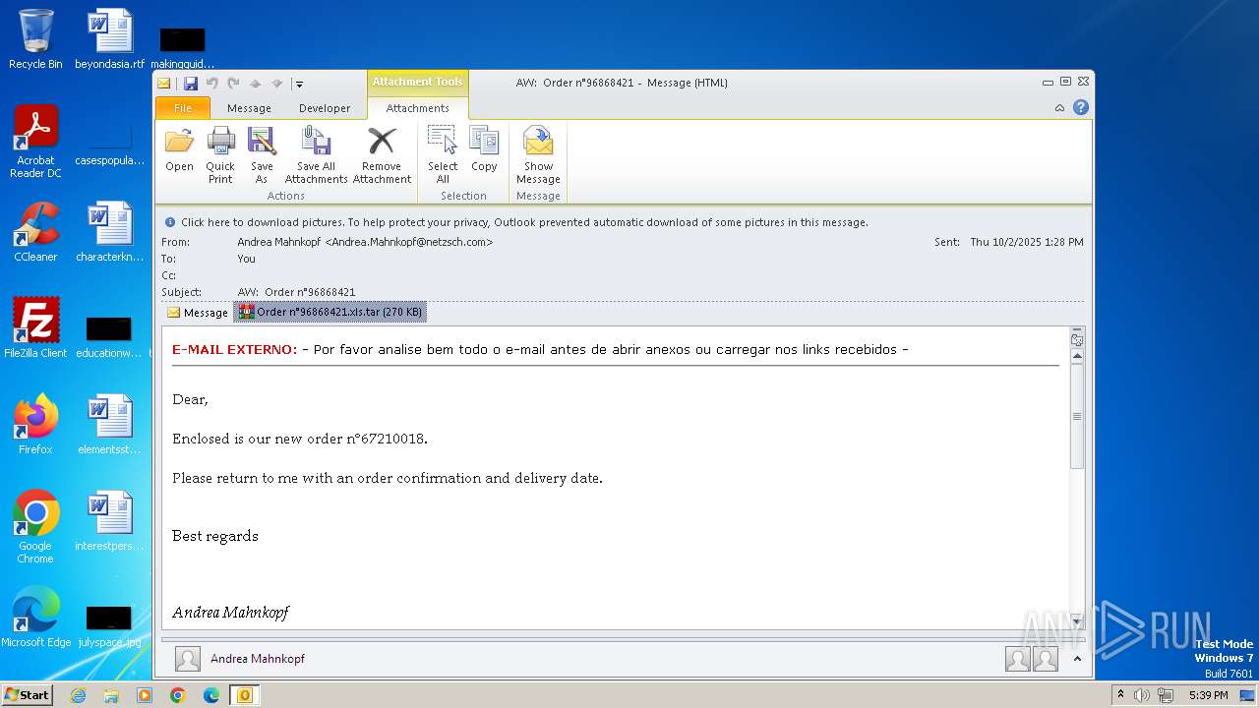Open Windows Media Player from taskbar
The width and height of the screenshot is (1259, 708).
tap(145, 695)
